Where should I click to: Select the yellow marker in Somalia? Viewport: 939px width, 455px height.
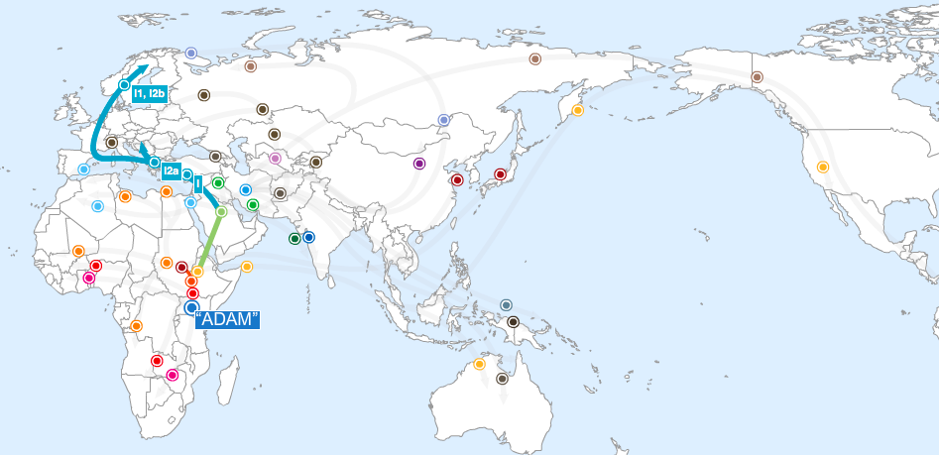[x=246, y=267]
